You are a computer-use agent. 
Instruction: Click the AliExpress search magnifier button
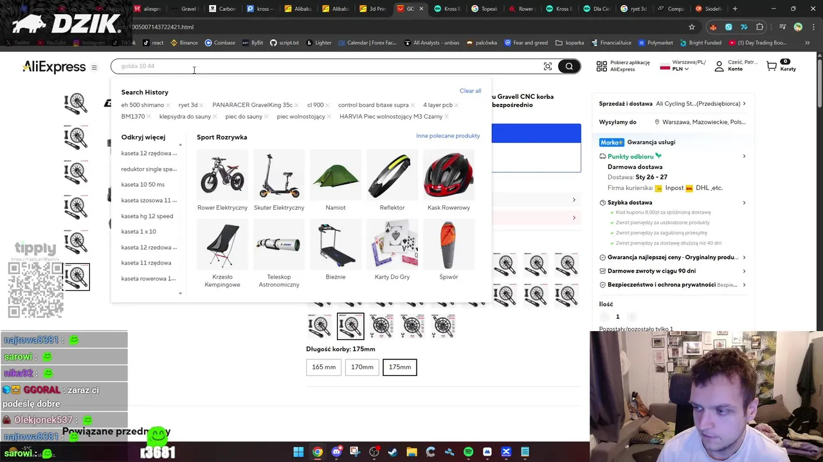[x=569, y=66]
